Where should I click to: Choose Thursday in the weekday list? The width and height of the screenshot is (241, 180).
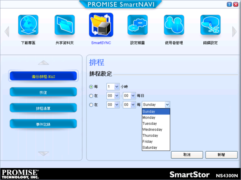pyautogui.click(x=156, y=135)
